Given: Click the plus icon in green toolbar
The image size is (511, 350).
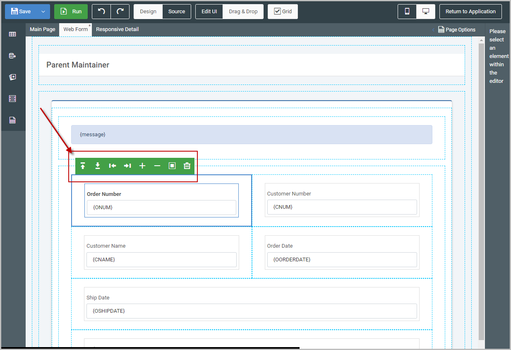Looking at the screenshot, I should point(142,166).
